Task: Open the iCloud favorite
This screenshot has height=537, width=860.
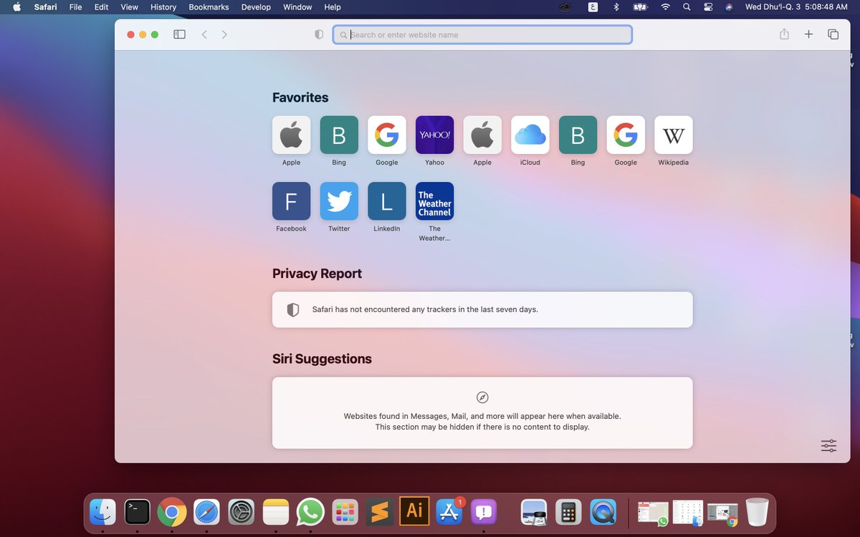Action: point(530,135)
